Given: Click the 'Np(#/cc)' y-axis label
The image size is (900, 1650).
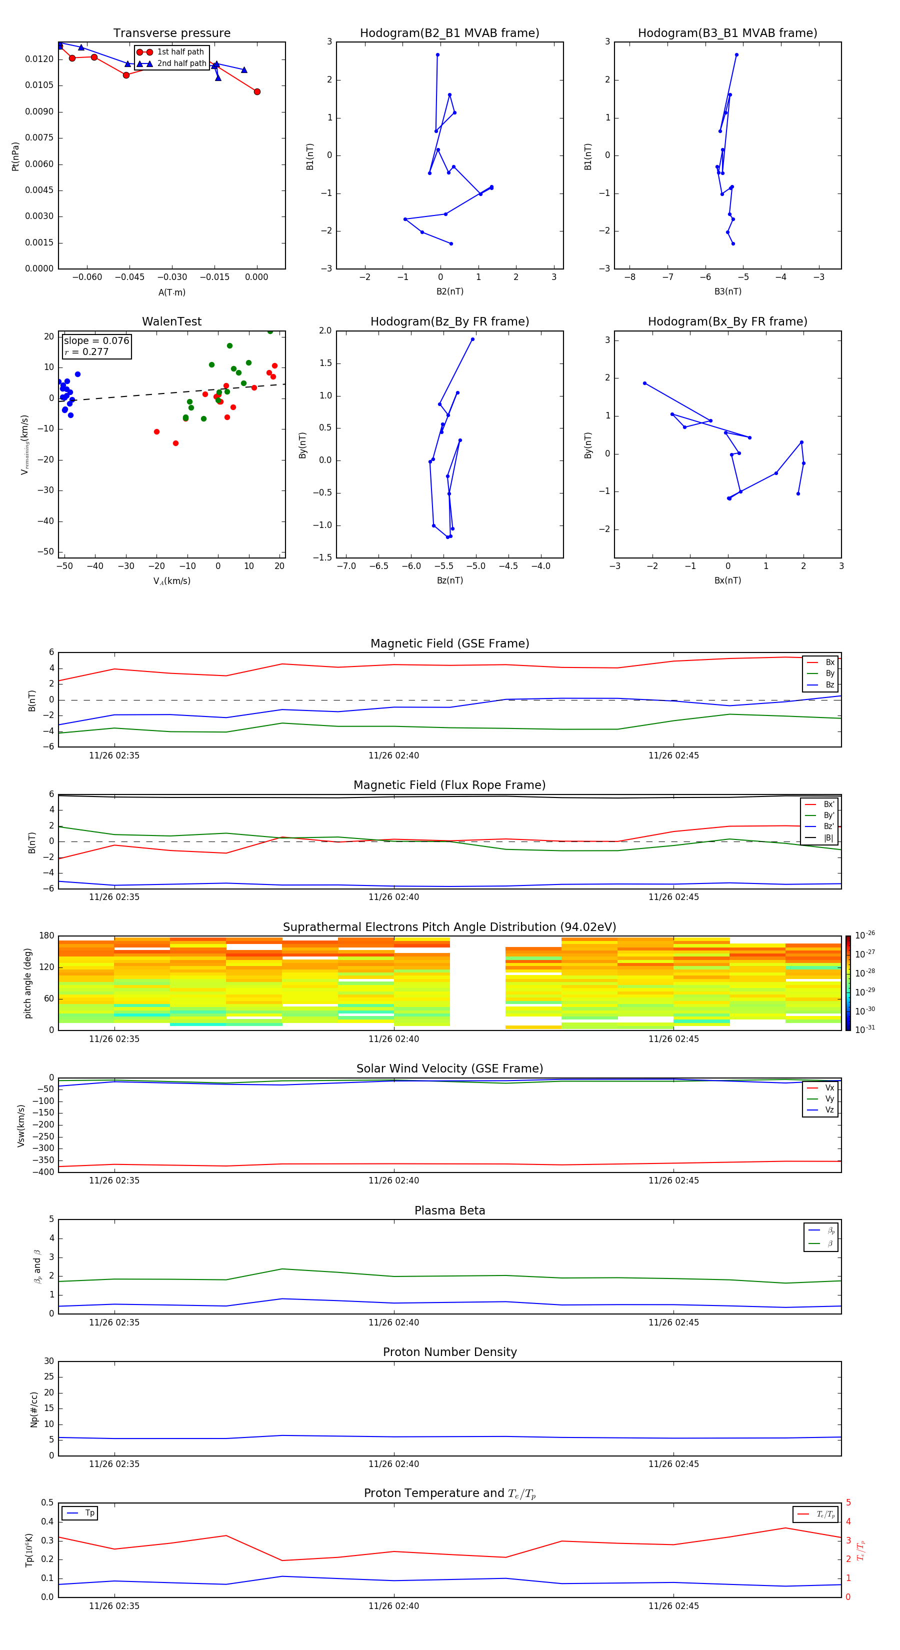Looking at the screenshot, I should click(x=34, y=1408).
